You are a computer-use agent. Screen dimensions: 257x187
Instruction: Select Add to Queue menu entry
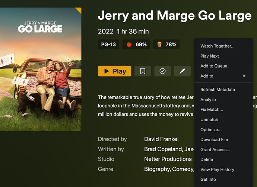214,66
